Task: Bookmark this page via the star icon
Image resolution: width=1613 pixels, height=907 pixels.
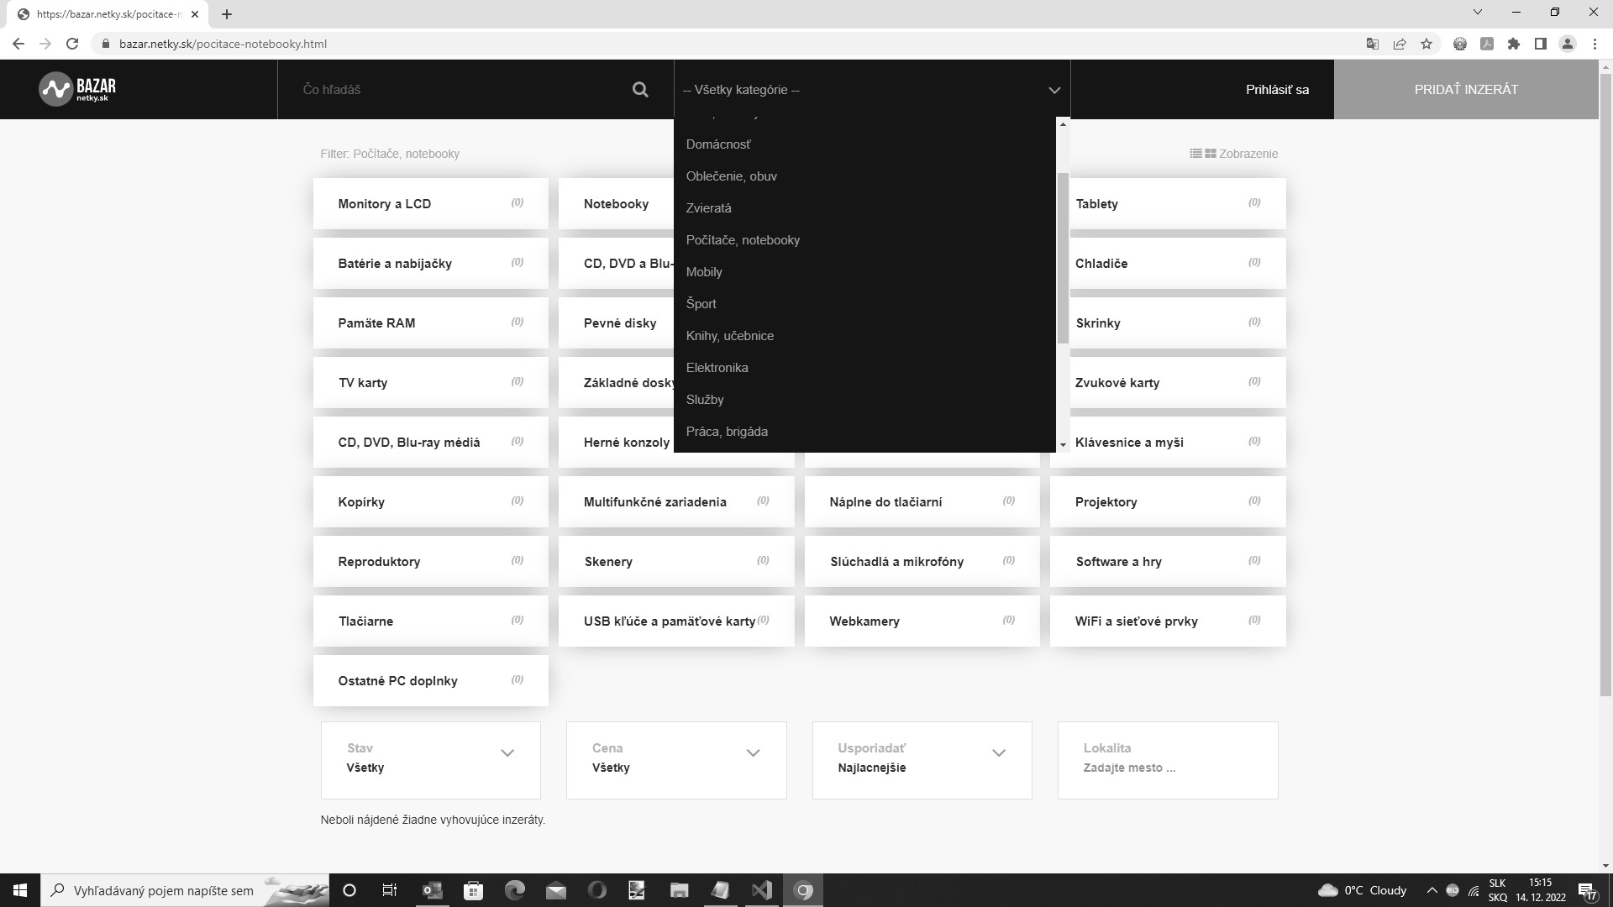Action: click(x=1426, y=44)
